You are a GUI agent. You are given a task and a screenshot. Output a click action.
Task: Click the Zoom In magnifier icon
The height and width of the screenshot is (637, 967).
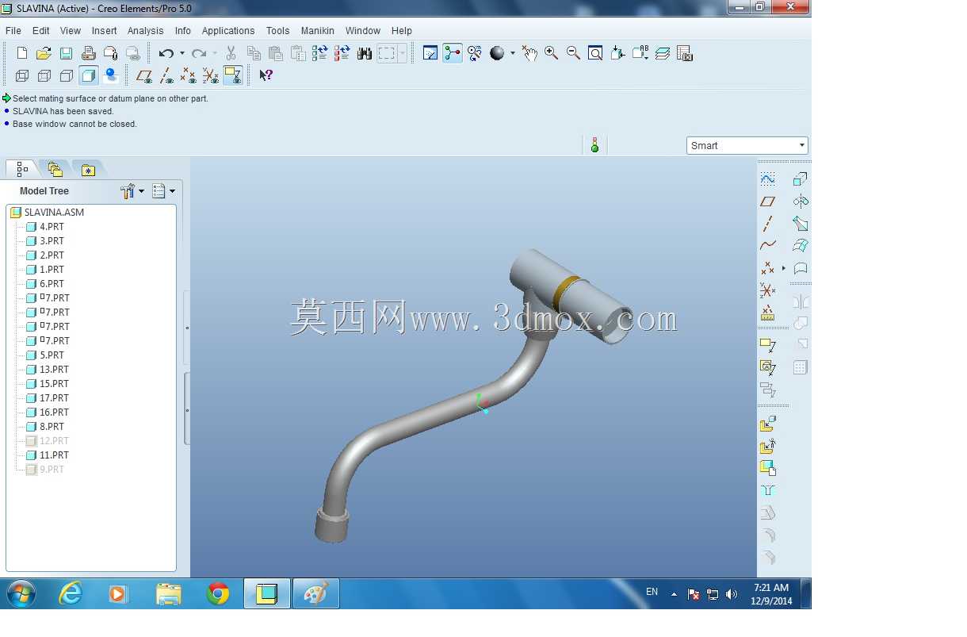552,53
